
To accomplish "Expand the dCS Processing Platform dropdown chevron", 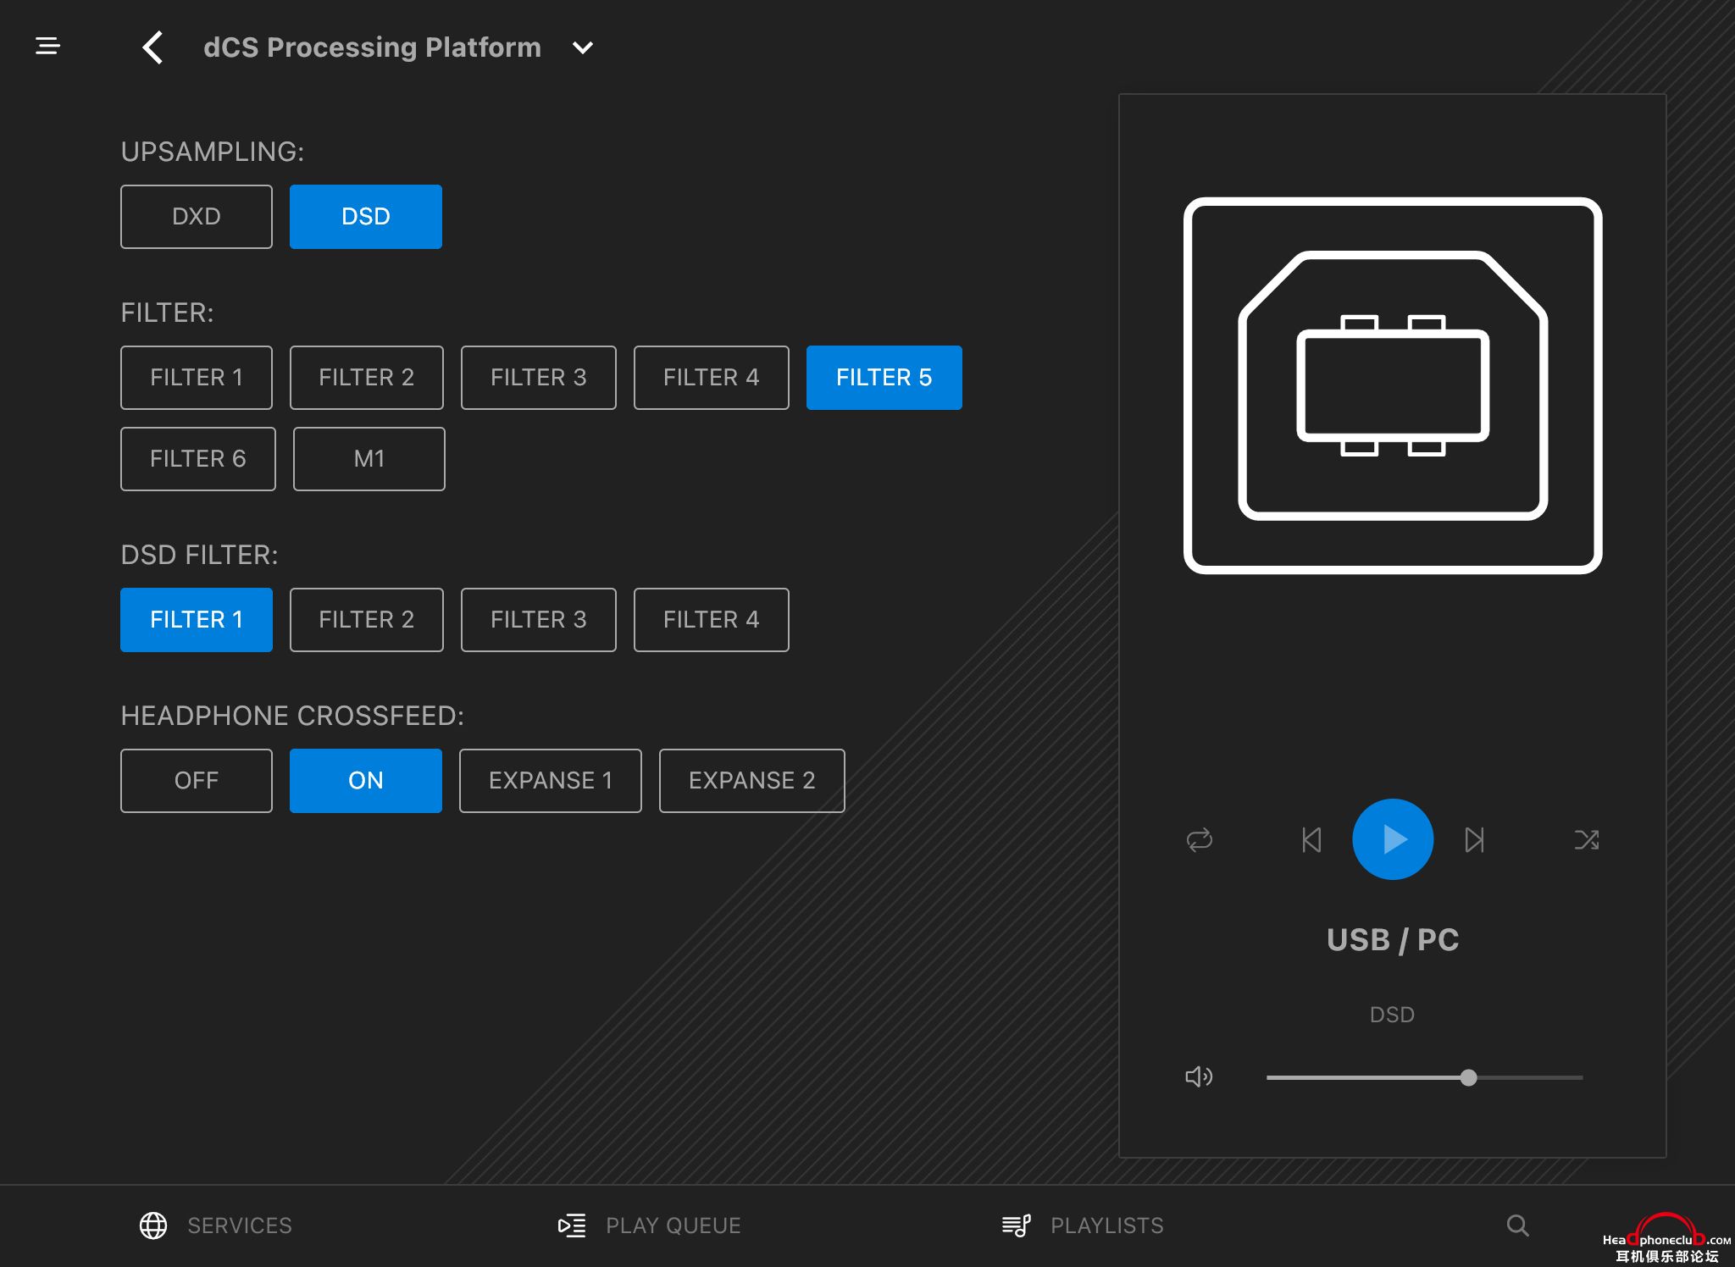I will [x=583, y=48].
